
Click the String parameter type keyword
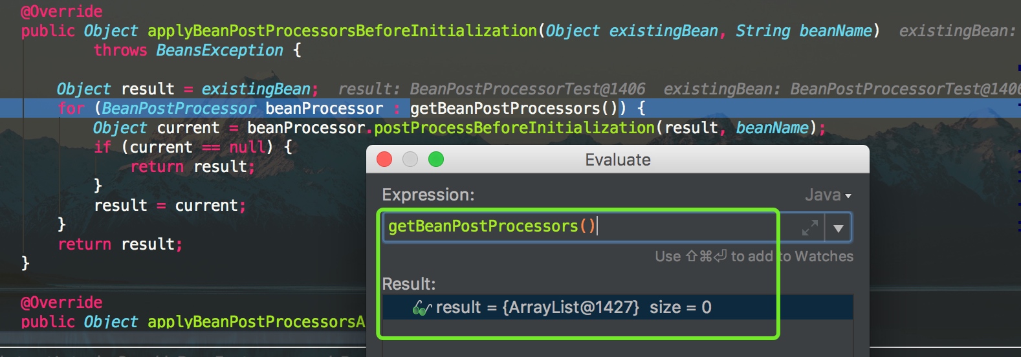pos(763,30)
